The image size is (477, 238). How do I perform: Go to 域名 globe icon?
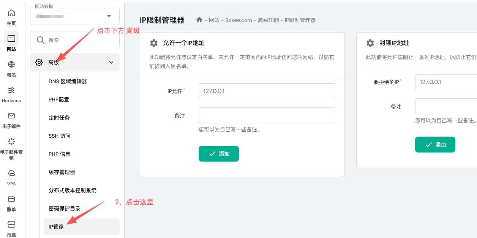pos(11,64)
